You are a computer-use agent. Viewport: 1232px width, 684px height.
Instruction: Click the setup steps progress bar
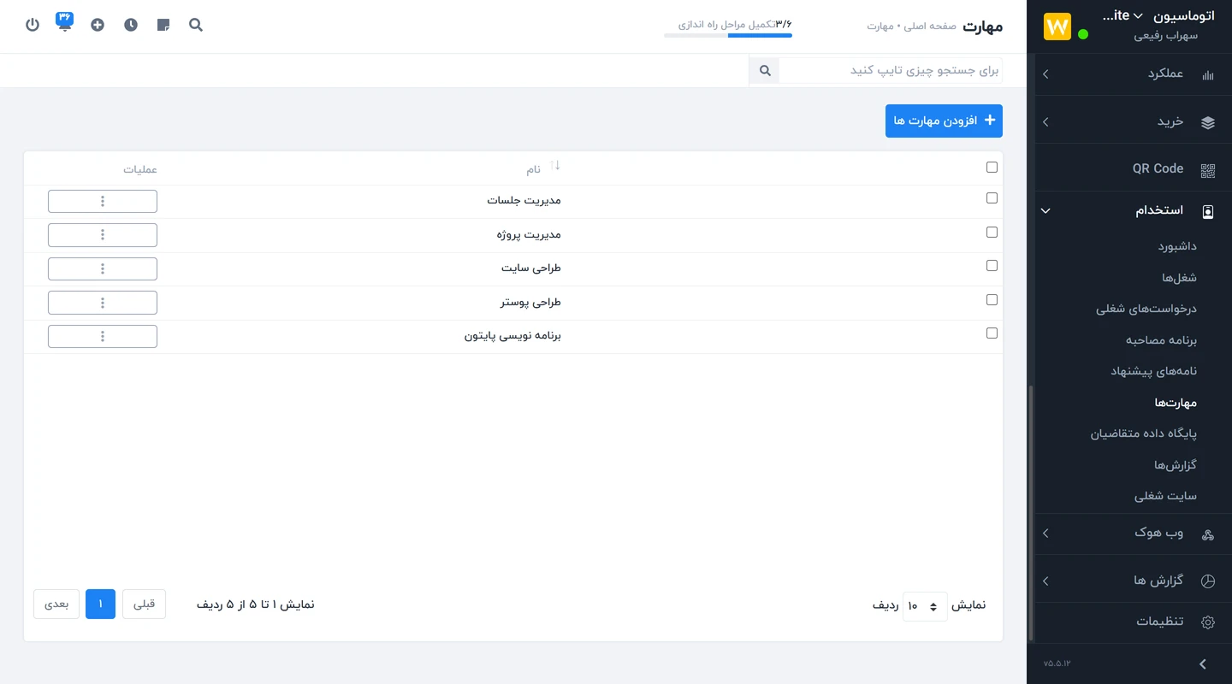point(728,35)
